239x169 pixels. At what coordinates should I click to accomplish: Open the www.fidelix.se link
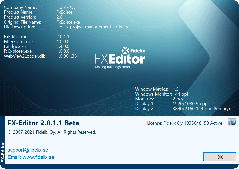[38, 157]
